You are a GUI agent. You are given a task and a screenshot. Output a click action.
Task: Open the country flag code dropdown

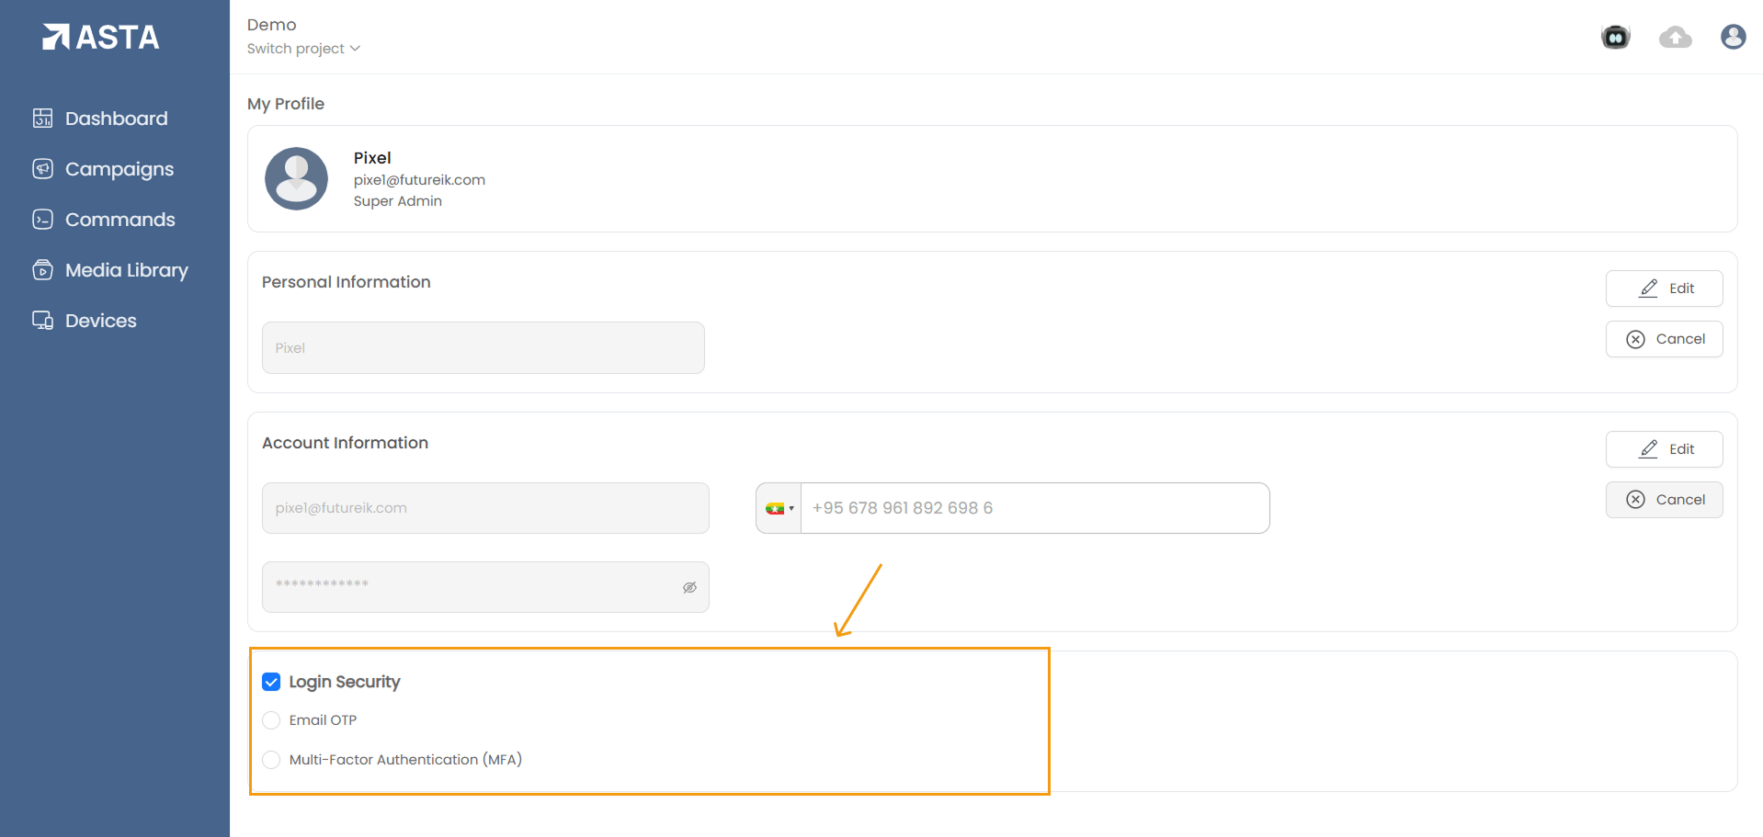[x=779, y=508]
